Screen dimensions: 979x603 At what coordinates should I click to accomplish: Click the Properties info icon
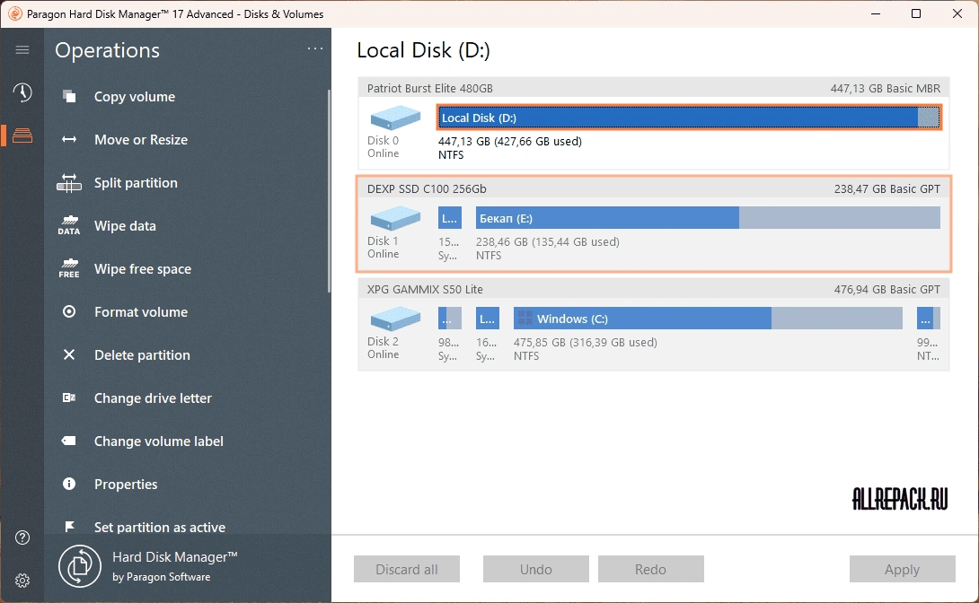pos(69,484)
